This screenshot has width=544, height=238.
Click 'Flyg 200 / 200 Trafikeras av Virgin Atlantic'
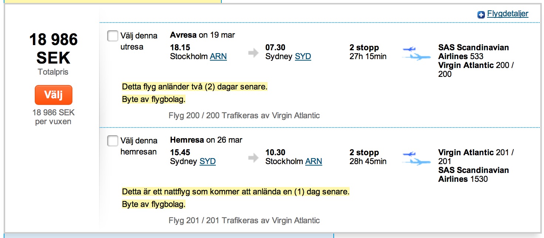coord(244,116)
